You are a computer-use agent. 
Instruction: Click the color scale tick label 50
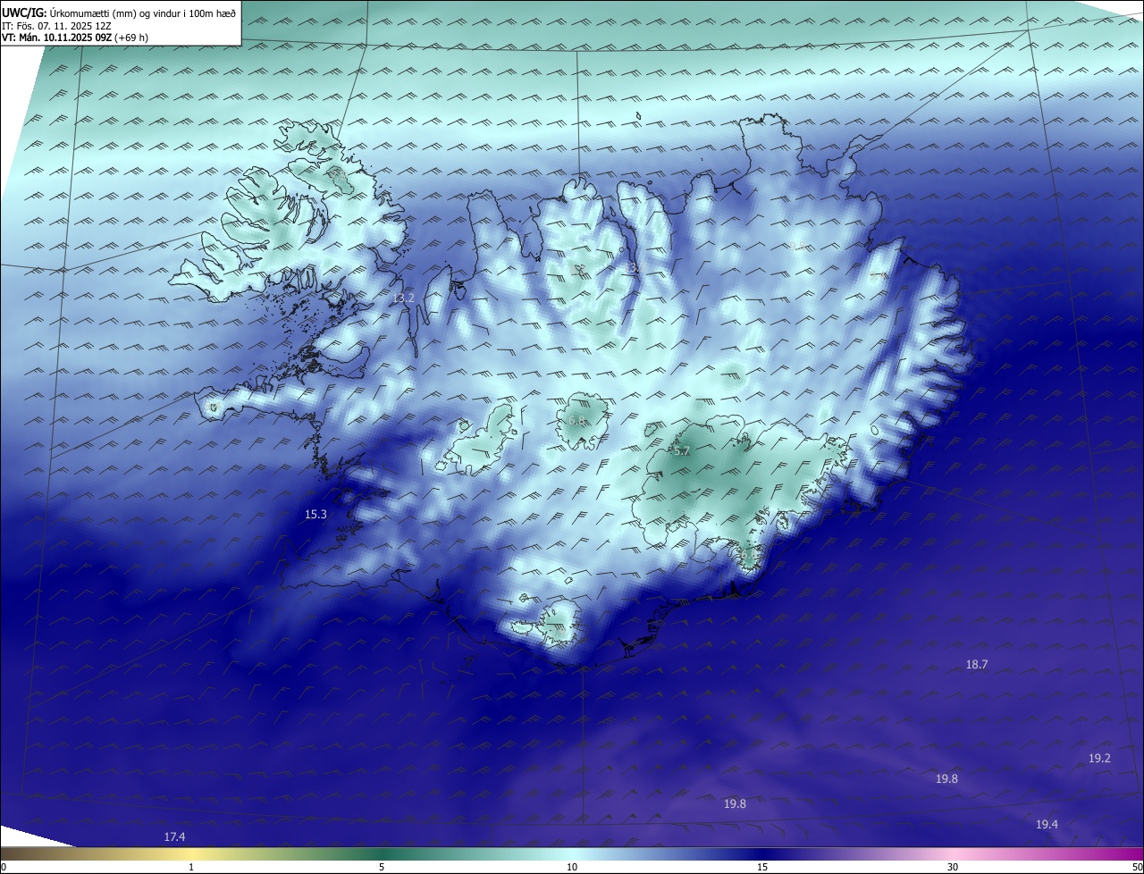click(1137, 867)
